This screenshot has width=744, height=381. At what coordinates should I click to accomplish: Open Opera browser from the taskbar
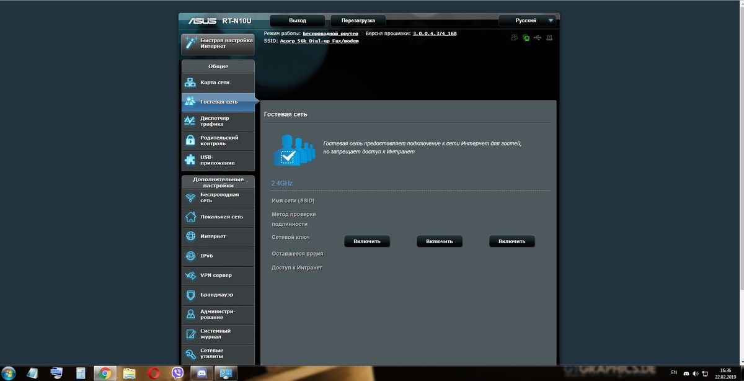click(153, 373)
